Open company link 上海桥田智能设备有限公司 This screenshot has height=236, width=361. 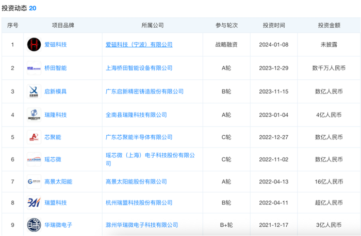coord(139,68)
